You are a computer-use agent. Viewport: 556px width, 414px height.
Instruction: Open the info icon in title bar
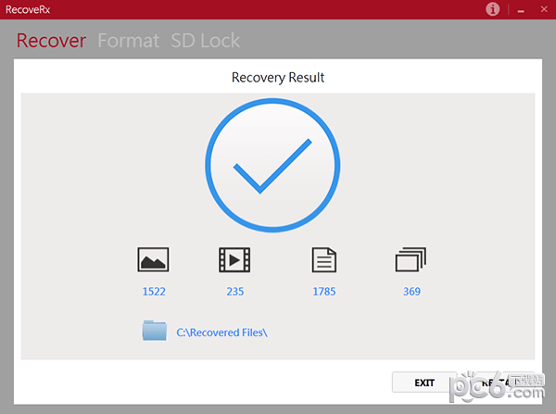493,9
